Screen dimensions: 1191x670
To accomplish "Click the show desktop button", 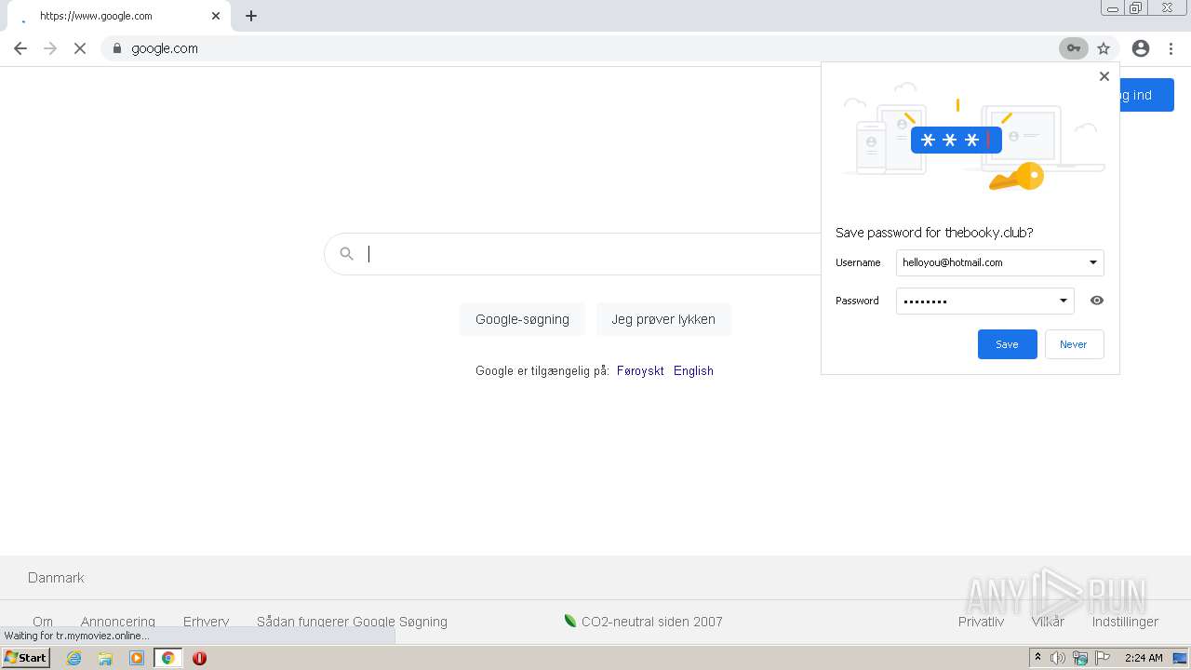I will [1180, 658].
